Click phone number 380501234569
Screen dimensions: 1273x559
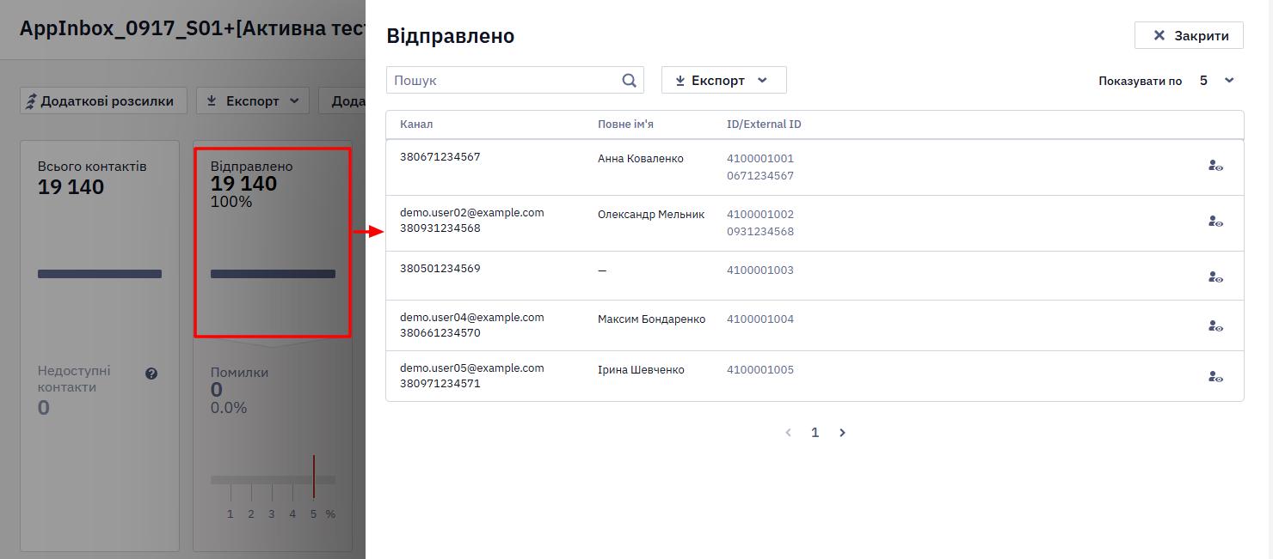pos(440,269)
